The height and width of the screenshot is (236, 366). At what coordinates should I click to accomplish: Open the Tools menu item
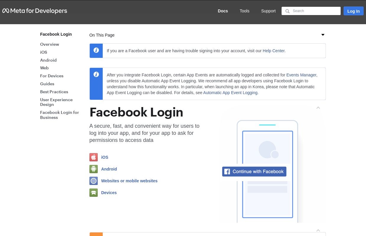(x=244, y=11)
